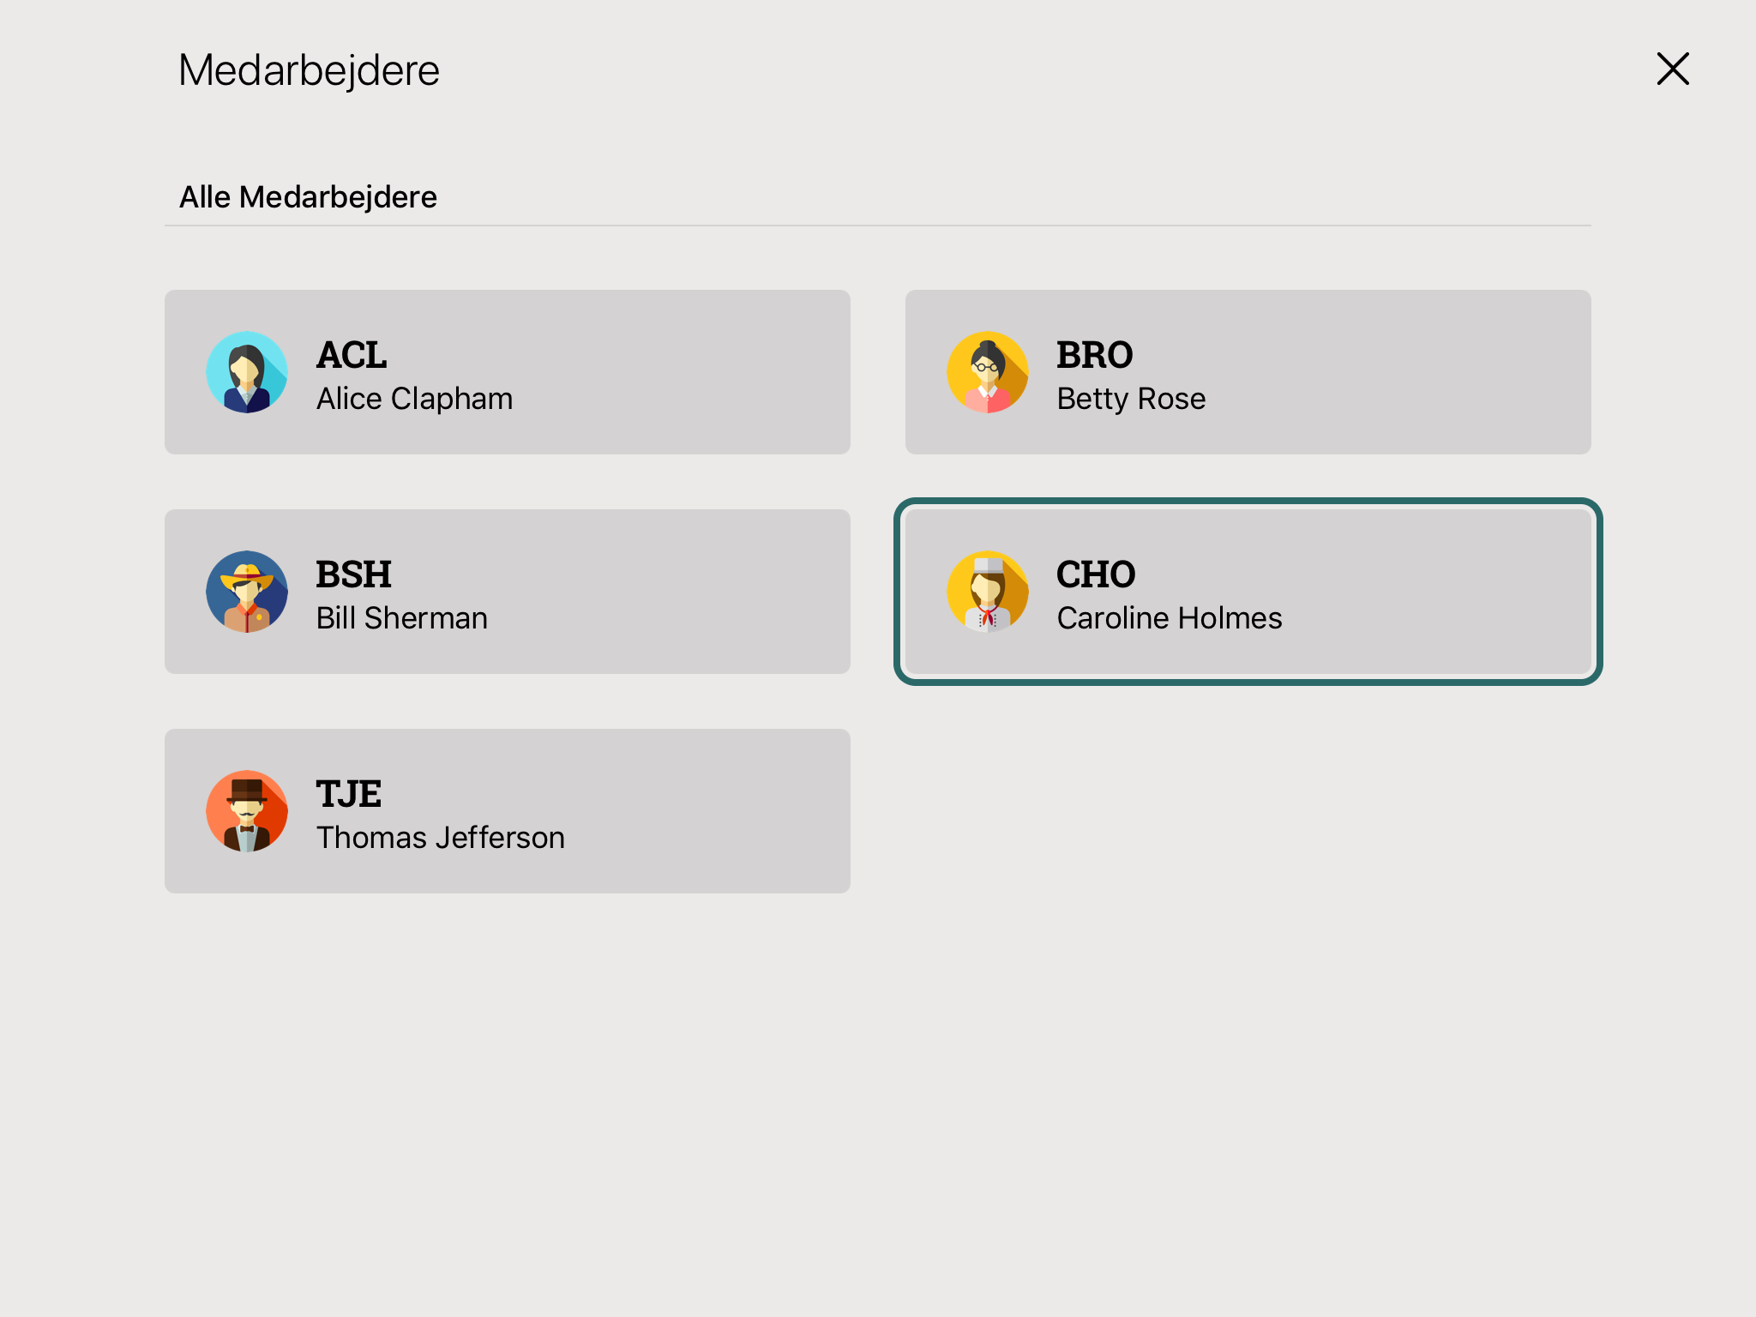This screenshot has height=1317, width=1756.
Task: Click the Medarbejdere page title
Action: coord(309,70)
